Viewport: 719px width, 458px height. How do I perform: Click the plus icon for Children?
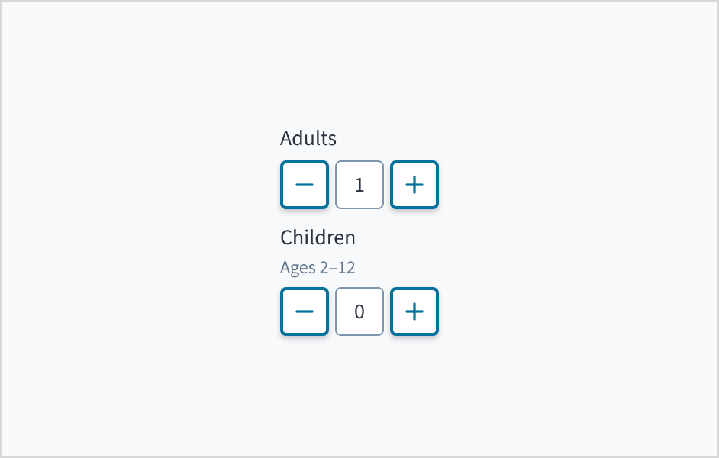(x=414, y=311)
